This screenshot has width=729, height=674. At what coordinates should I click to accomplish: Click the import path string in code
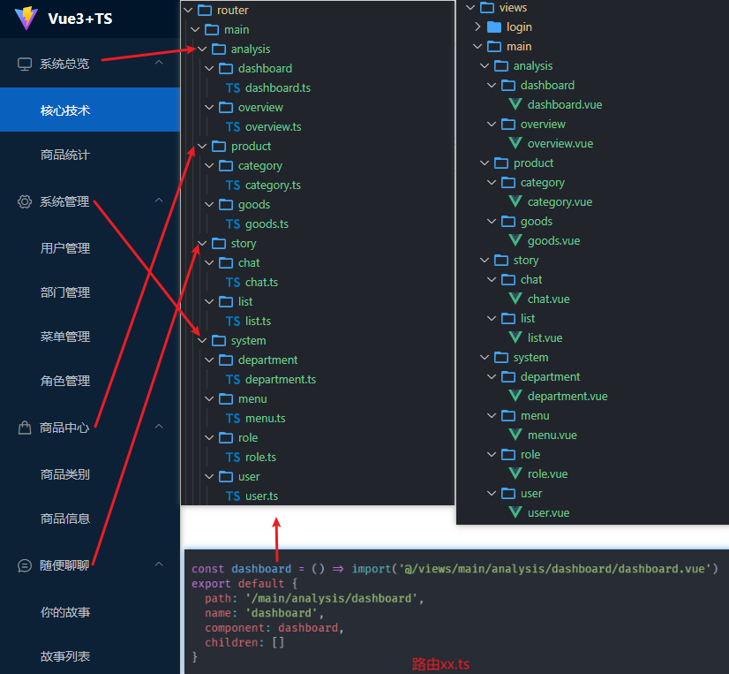[x=555, y=569]
